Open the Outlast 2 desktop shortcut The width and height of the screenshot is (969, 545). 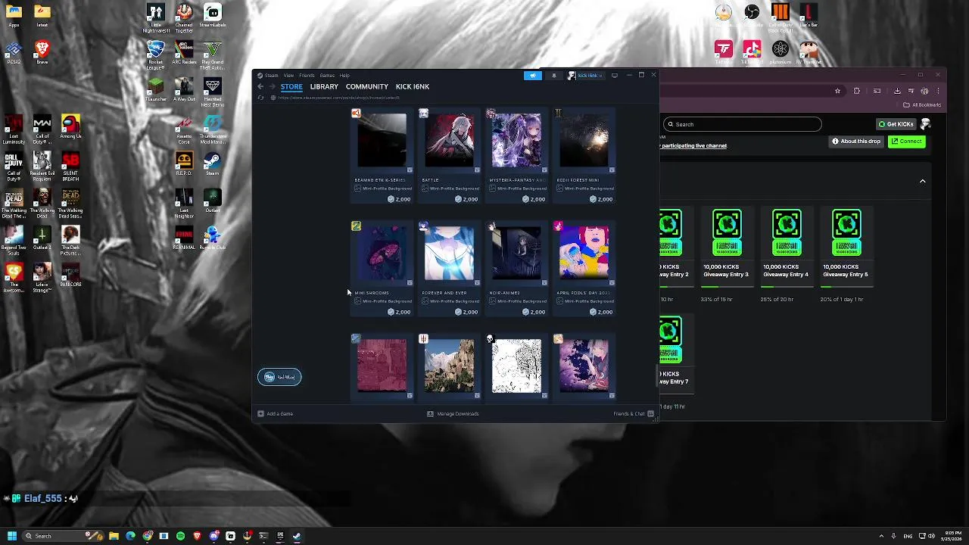click(42, 238)
